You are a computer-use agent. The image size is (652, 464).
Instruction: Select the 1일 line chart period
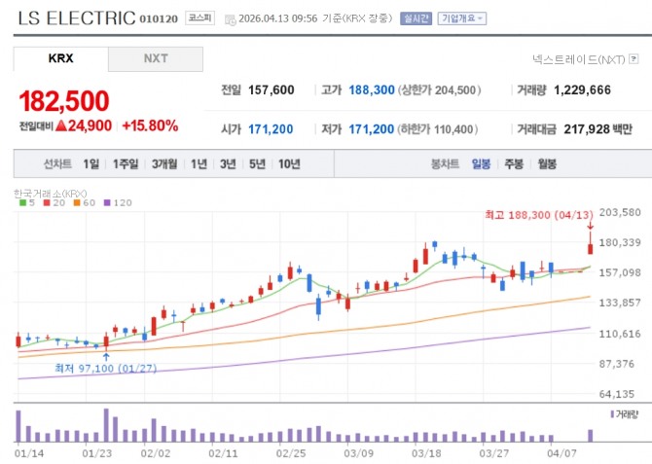(x=91, y=164)
